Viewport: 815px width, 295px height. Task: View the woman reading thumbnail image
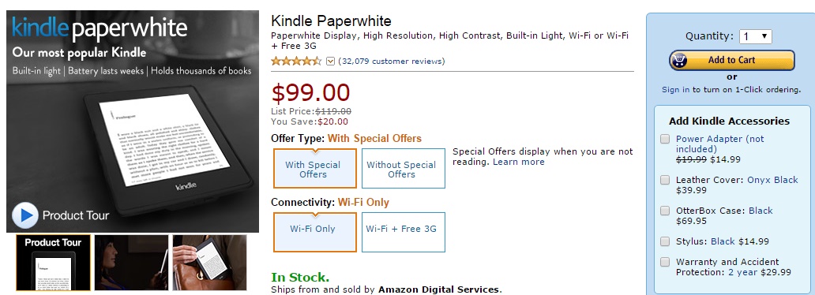(132, 263)
